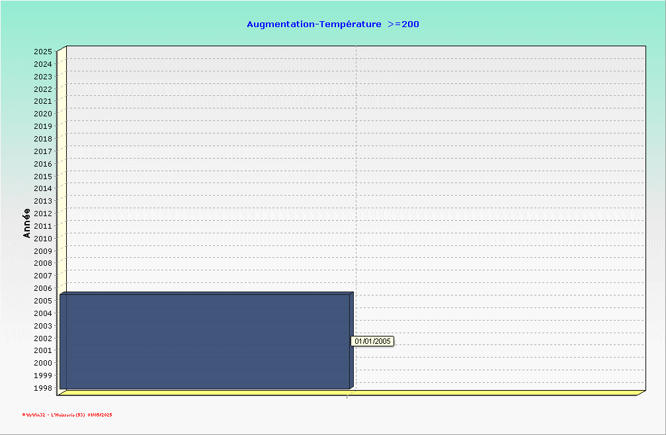The image size is (666, 435).
Task: Click the 2016 axis label
Action: (x=43, y=164)
